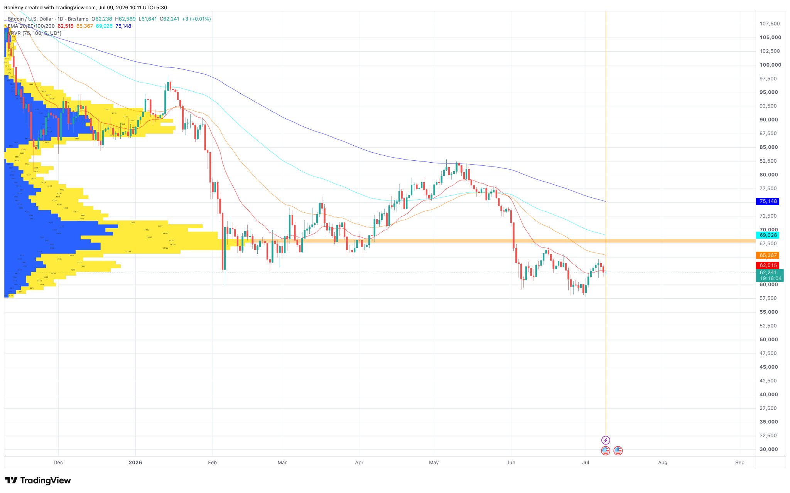Viewport: 790px width, 493px height.
Task: Click the Jun label on the time axis
Action: tap(511, 463)
